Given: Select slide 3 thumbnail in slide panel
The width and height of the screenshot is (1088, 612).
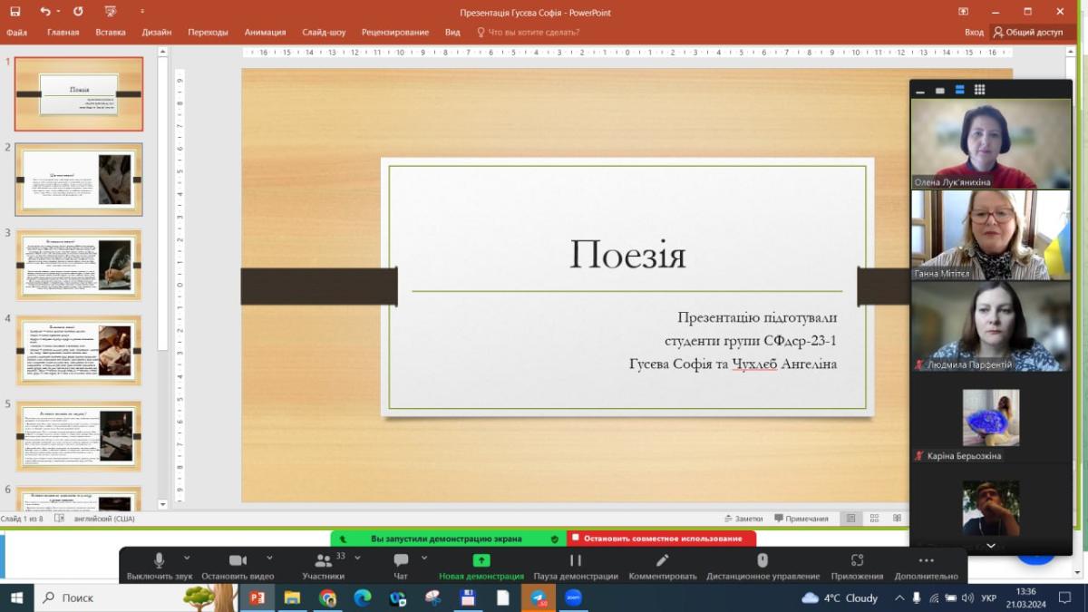Looking at the screenshot, I should [78, 265].
